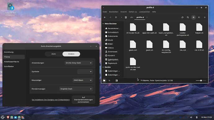Screen dimensions: 214x120
Task: Open the Anwendungen theme dropdown
Action: point(79,63)
